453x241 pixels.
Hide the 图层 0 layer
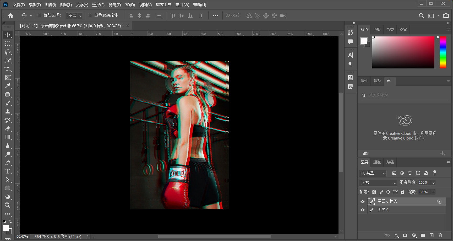coord(363,210)
